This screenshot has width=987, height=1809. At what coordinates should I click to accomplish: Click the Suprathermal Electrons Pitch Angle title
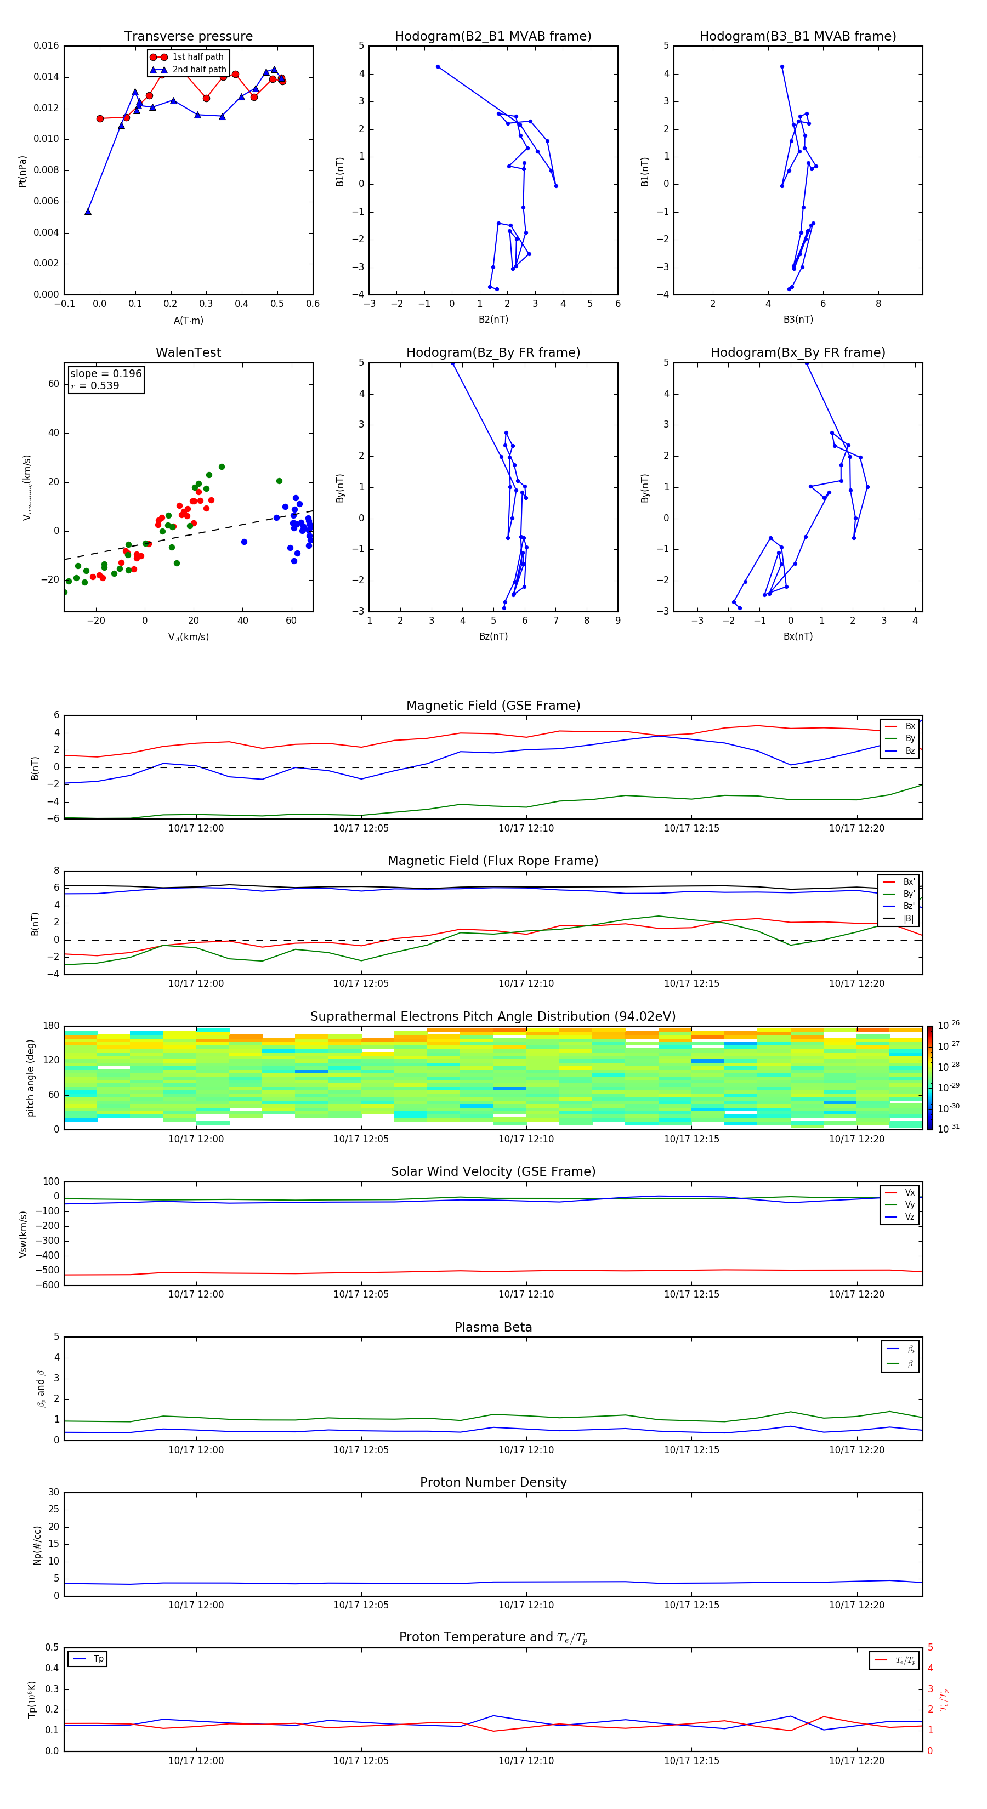click(x=493, y=1017)
